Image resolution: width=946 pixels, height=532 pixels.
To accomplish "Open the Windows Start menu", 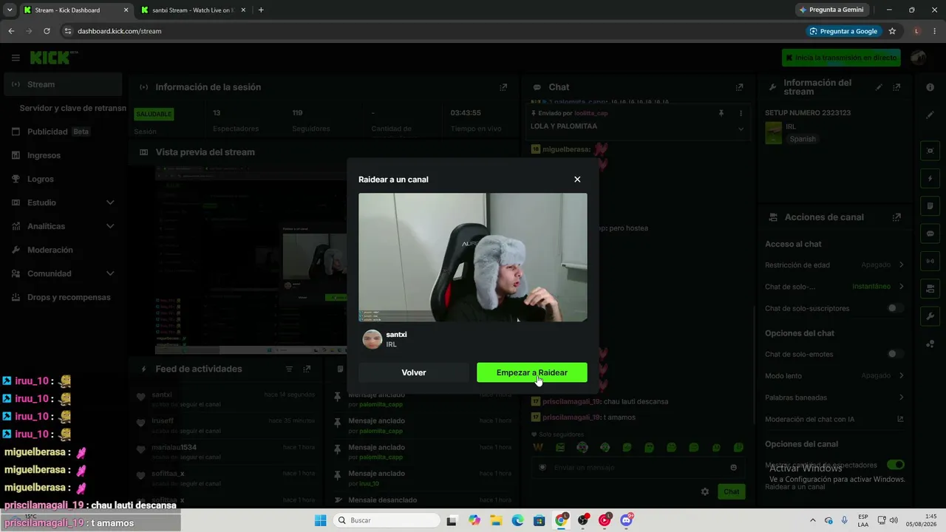I will [x=320, y=520].
